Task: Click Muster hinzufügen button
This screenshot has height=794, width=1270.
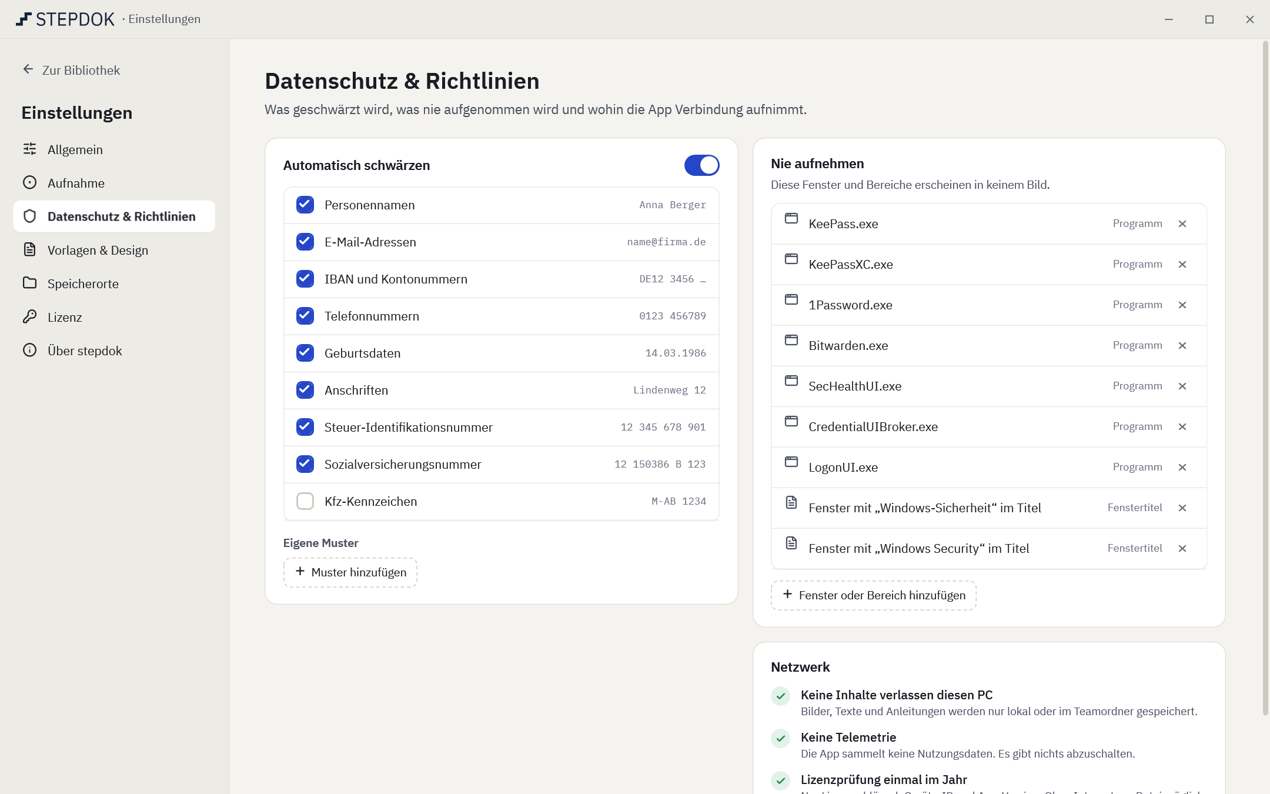Action: click(x=350, y=572)
